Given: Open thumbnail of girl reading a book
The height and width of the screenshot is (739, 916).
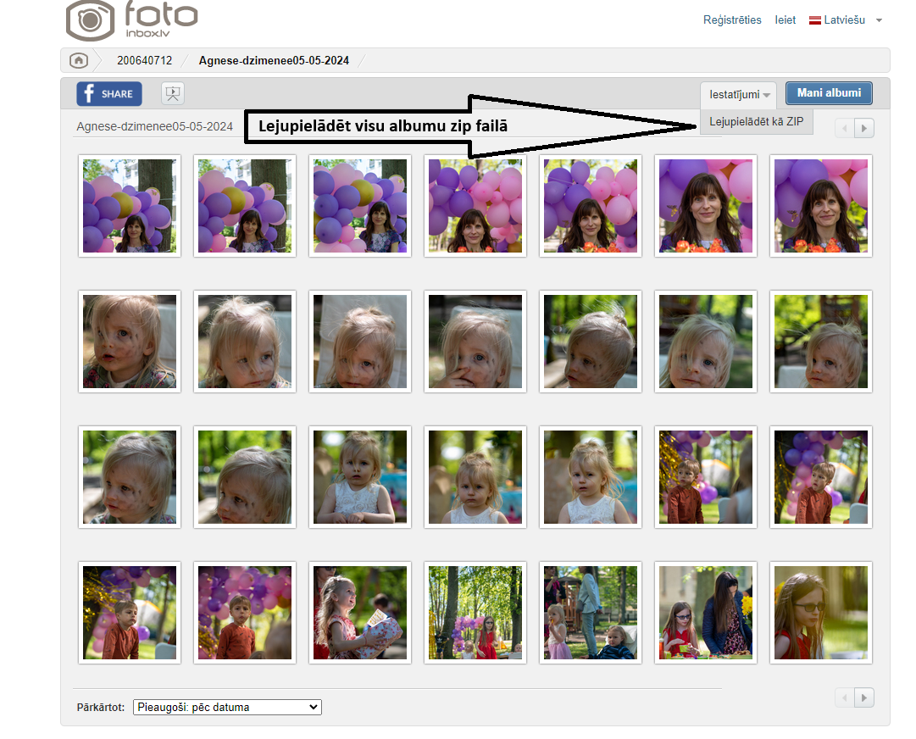Looking at the screenshot, I should coord(359,613).
